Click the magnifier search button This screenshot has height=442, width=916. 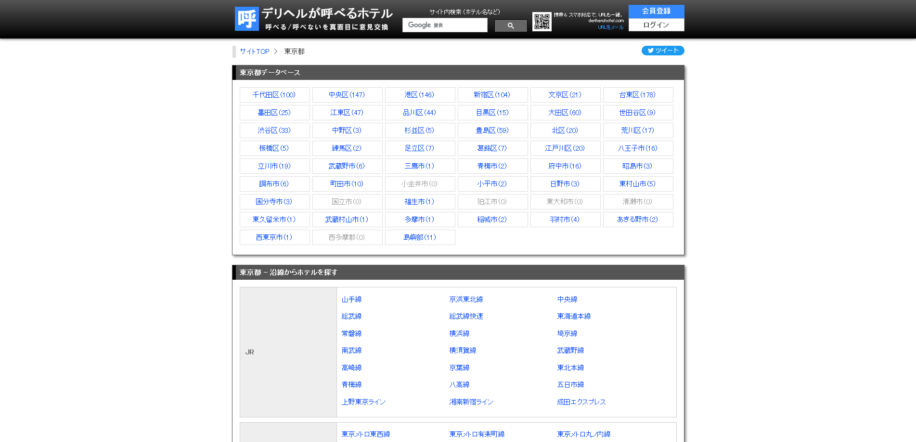511,26
